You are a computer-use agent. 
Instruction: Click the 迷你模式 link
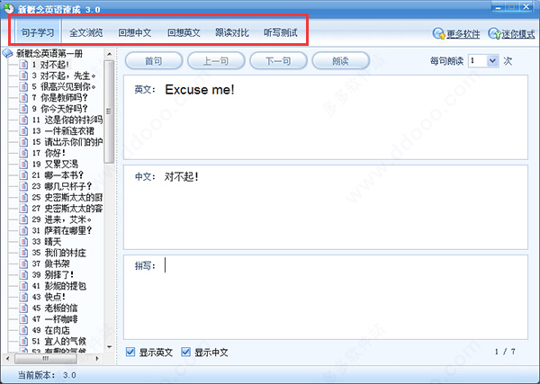[518, 33]
